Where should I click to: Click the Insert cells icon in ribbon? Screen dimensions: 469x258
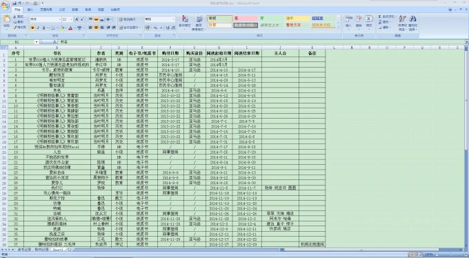[348, 21]
